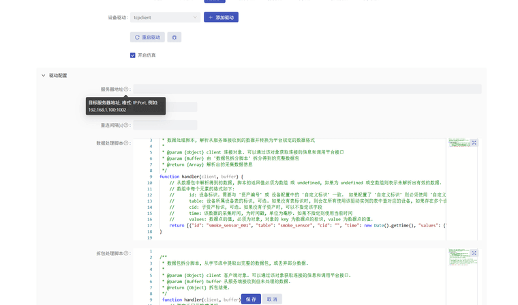Click the 添加驱动 button
518x305 pixels.
(221, 17)
